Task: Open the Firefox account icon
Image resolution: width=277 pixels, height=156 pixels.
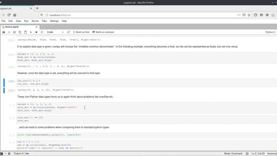Action: point(261,15)
